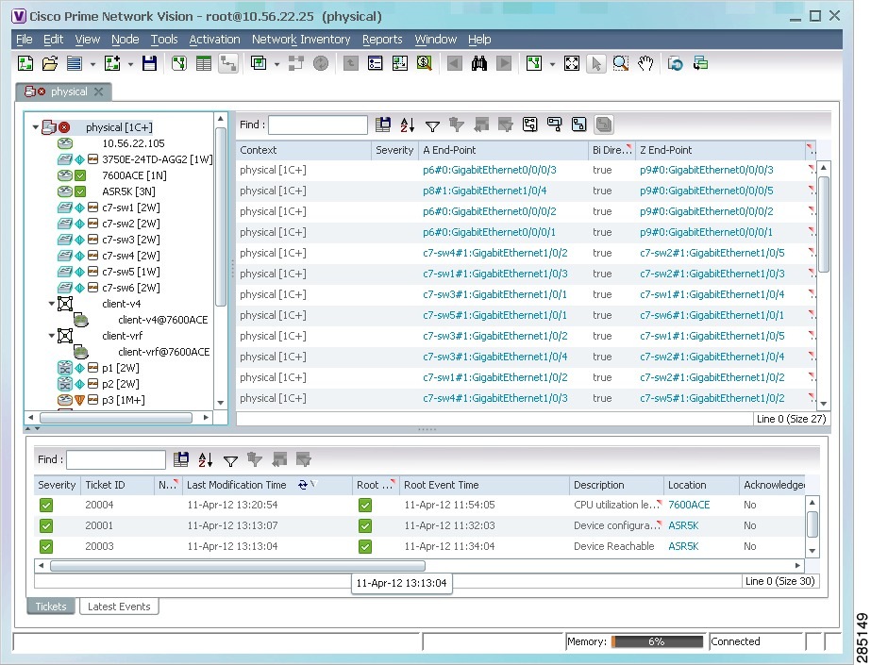Focus the links Find input field

[318, 125]
